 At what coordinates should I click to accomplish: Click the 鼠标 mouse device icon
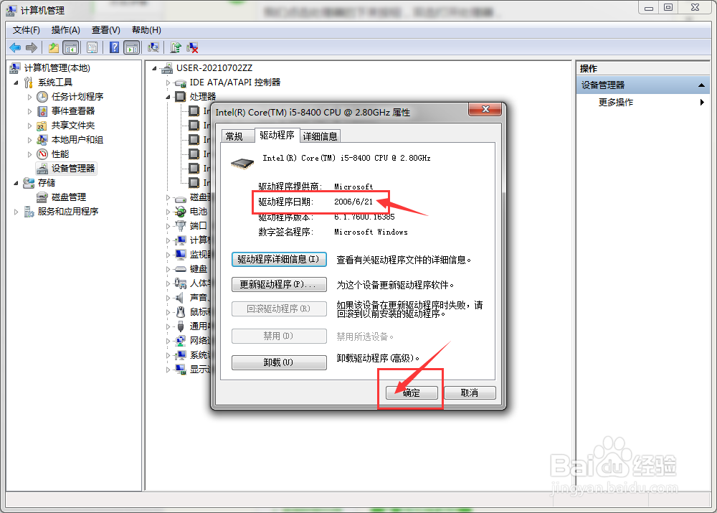click(x=181, y=312)
